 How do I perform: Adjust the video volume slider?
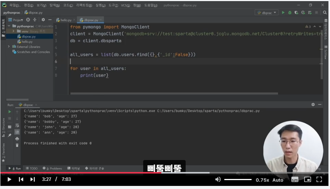238,179
